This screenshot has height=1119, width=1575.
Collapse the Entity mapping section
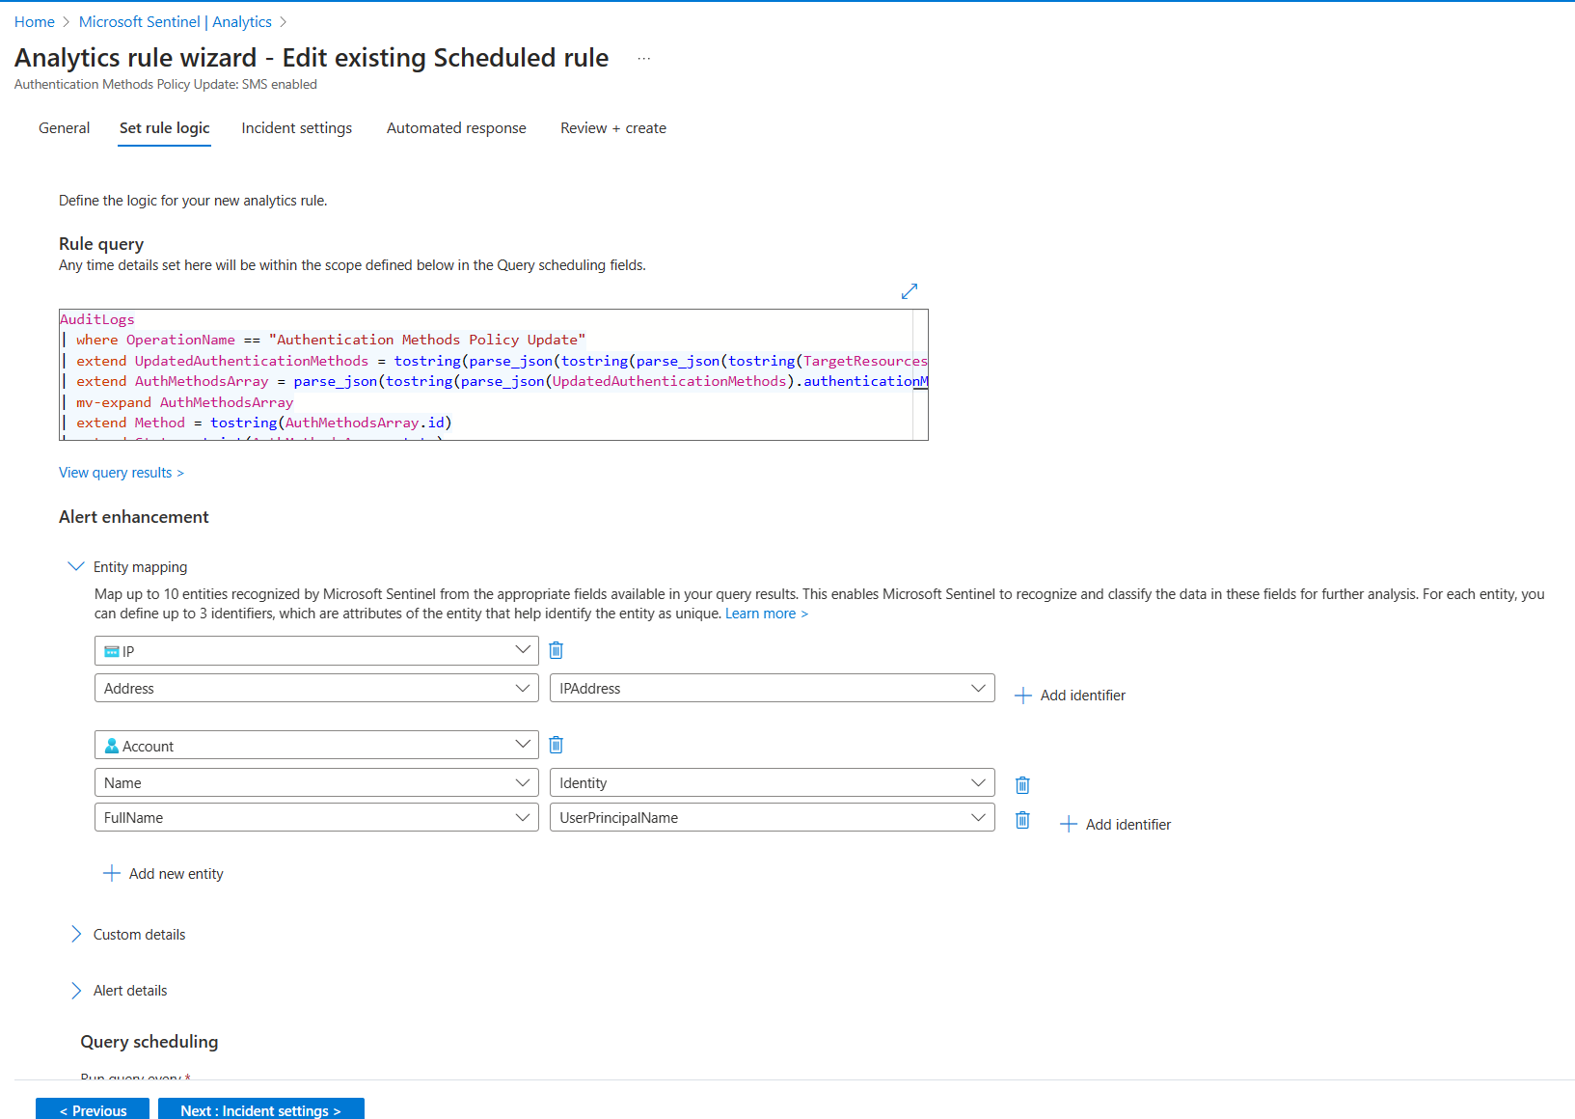pyautogui.click(x=76, y=566)
